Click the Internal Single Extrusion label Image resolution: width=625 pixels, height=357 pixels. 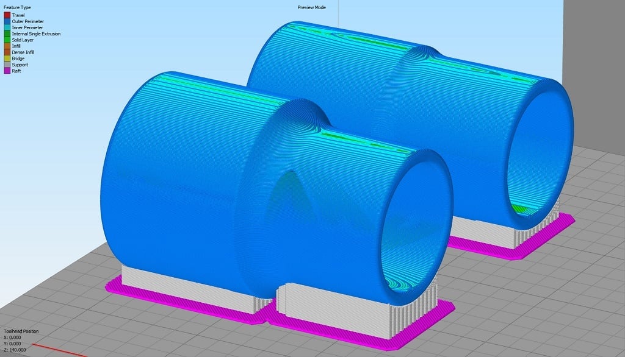[x=36, y=34]
